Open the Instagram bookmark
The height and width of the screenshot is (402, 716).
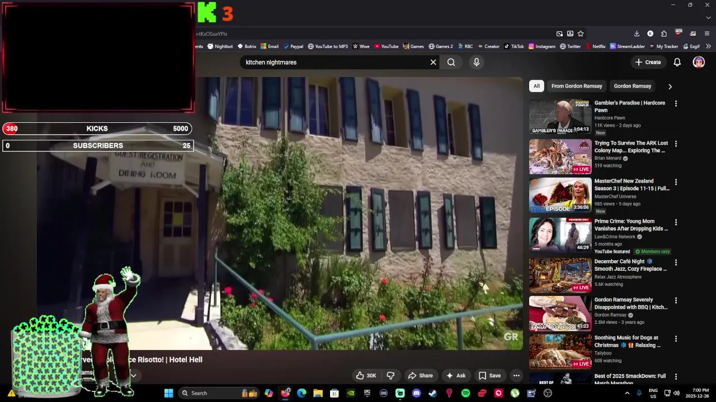tap(541, 46)
